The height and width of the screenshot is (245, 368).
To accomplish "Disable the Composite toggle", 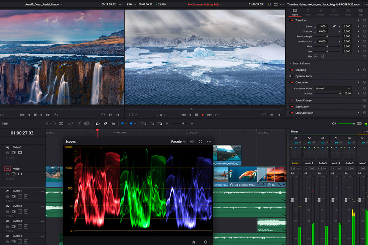I will coord(292,83).
